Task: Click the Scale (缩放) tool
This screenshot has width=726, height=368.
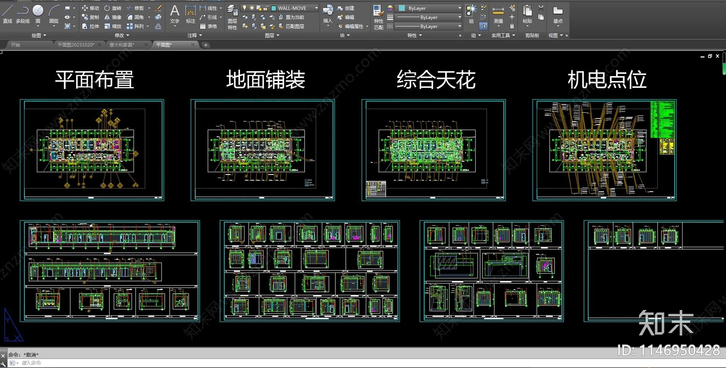Action: point(113,26)
